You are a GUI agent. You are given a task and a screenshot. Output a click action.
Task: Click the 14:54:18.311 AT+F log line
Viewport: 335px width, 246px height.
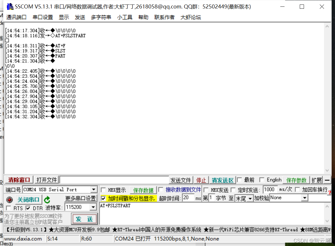tap(35, 46)
